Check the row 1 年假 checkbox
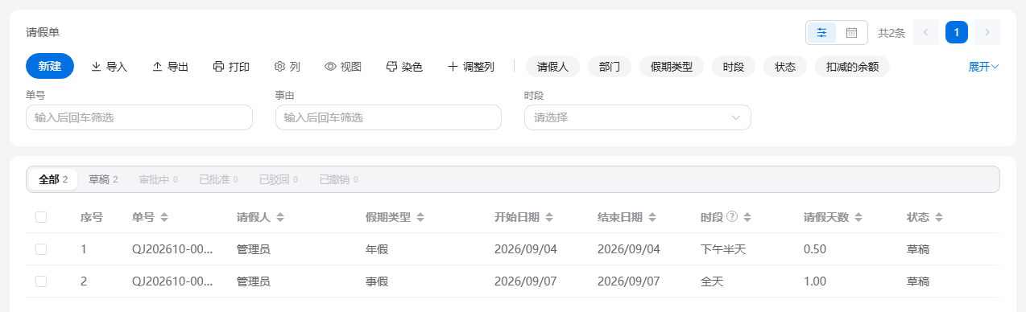The image size is (1026, 312). coord(41,249)
